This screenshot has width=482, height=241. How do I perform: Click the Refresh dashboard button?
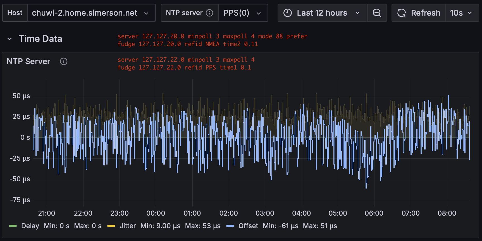tap(418, 13)
